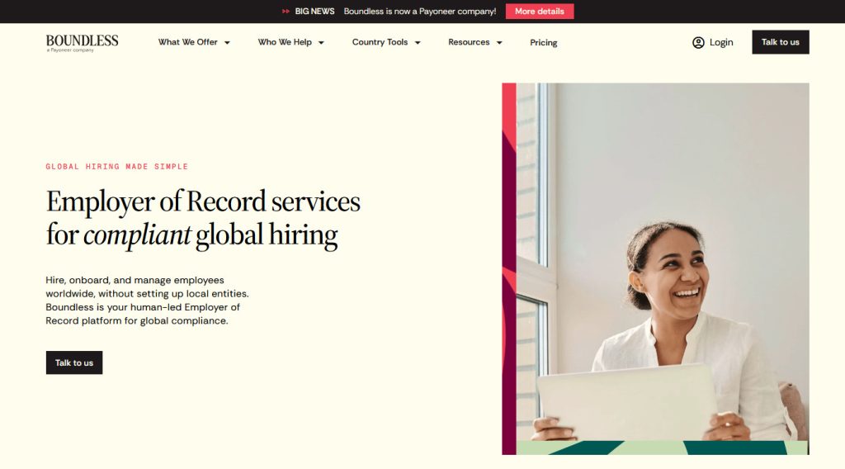Expand the Who We Help dropdown arrow
845x469 pixels.
point(321,43)
